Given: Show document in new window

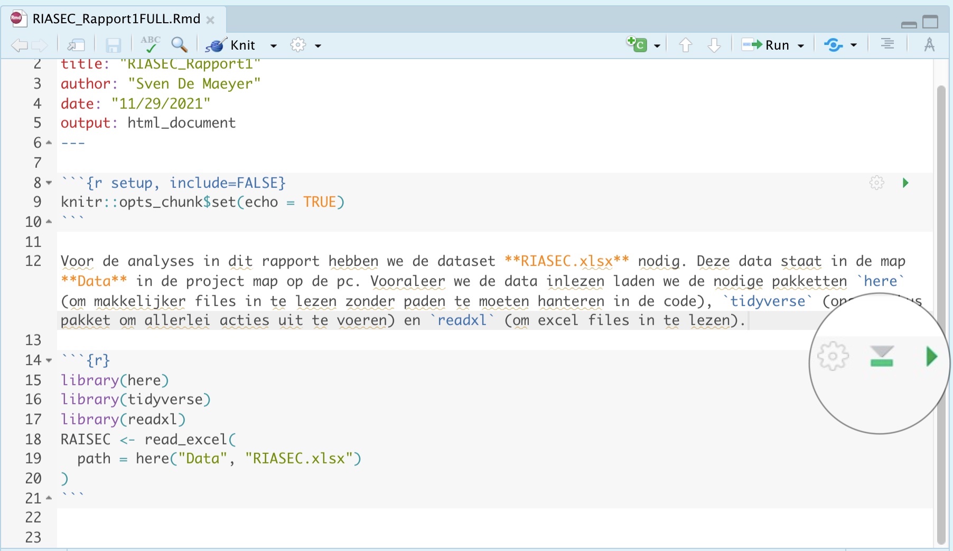Looking at the screenshot, I should (76, 45).
